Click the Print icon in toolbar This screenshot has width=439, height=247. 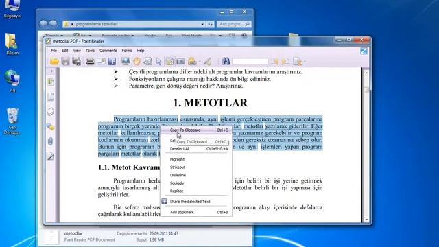[90, 61]
